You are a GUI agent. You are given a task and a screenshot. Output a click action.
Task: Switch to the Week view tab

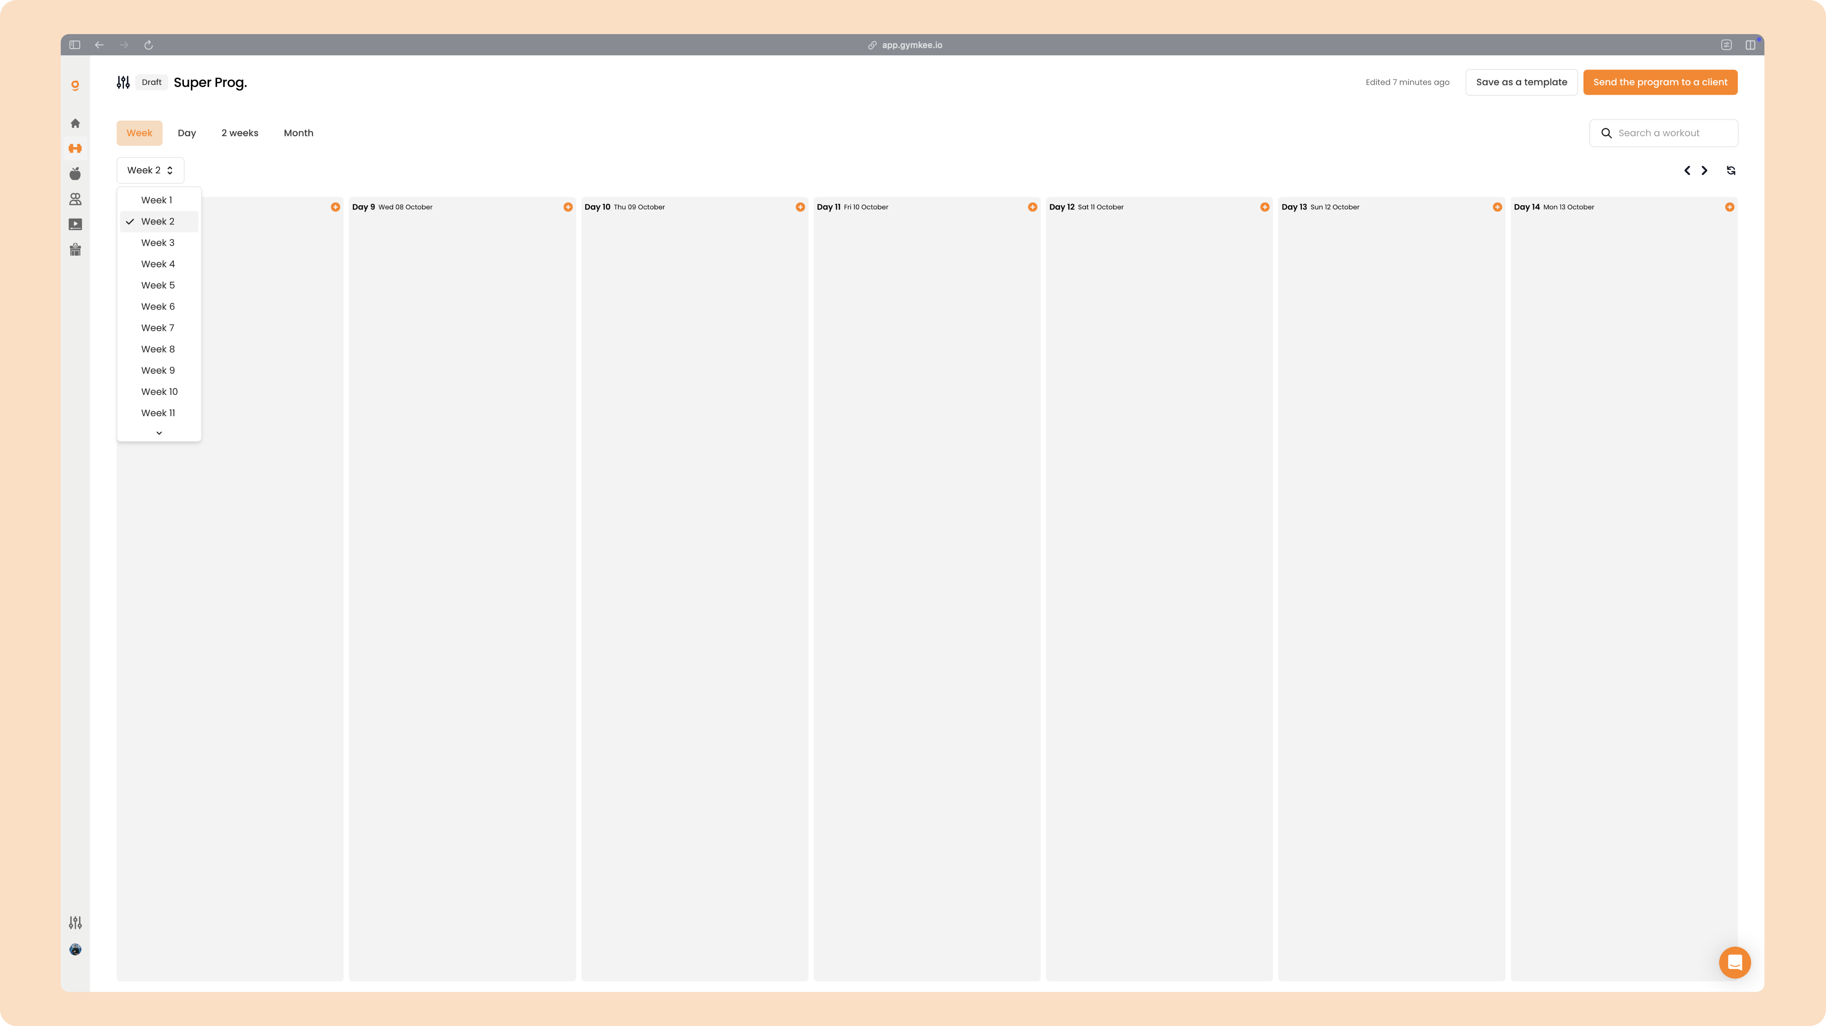[x=140, y=133]
